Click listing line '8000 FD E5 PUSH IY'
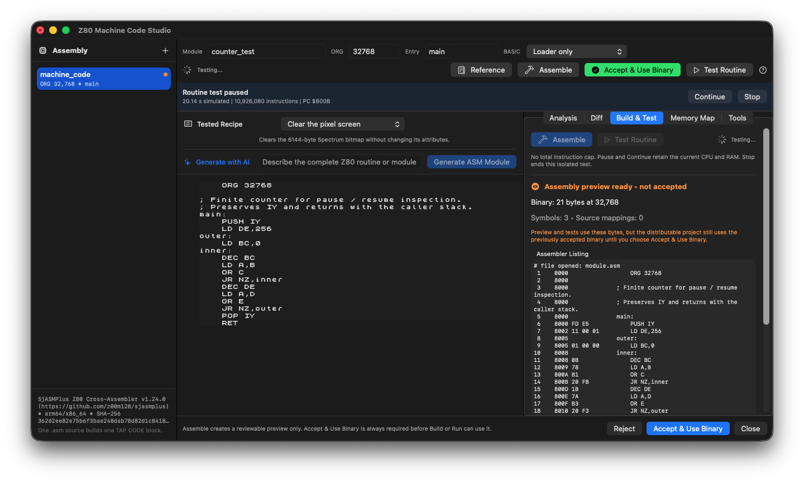 pyautogui.click(x=594, y=324)
